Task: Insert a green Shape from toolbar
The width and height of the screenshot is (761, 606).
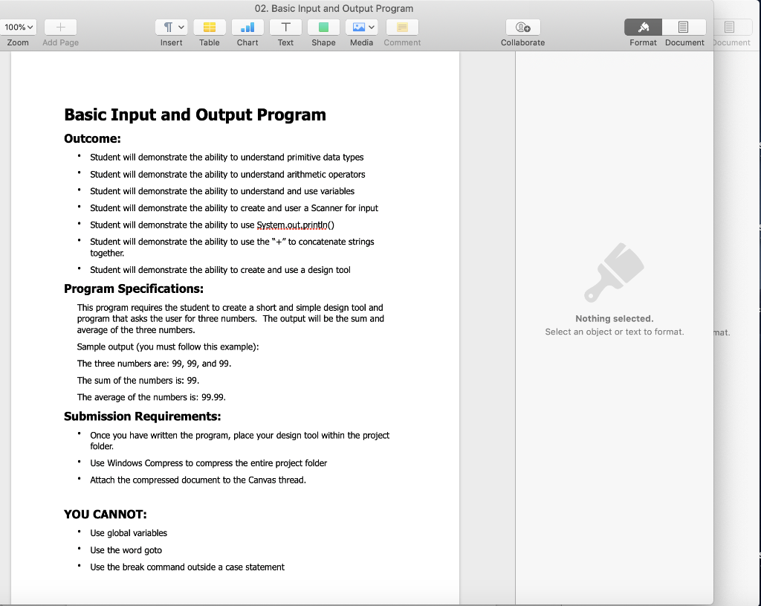Action: tap(323, 28)
